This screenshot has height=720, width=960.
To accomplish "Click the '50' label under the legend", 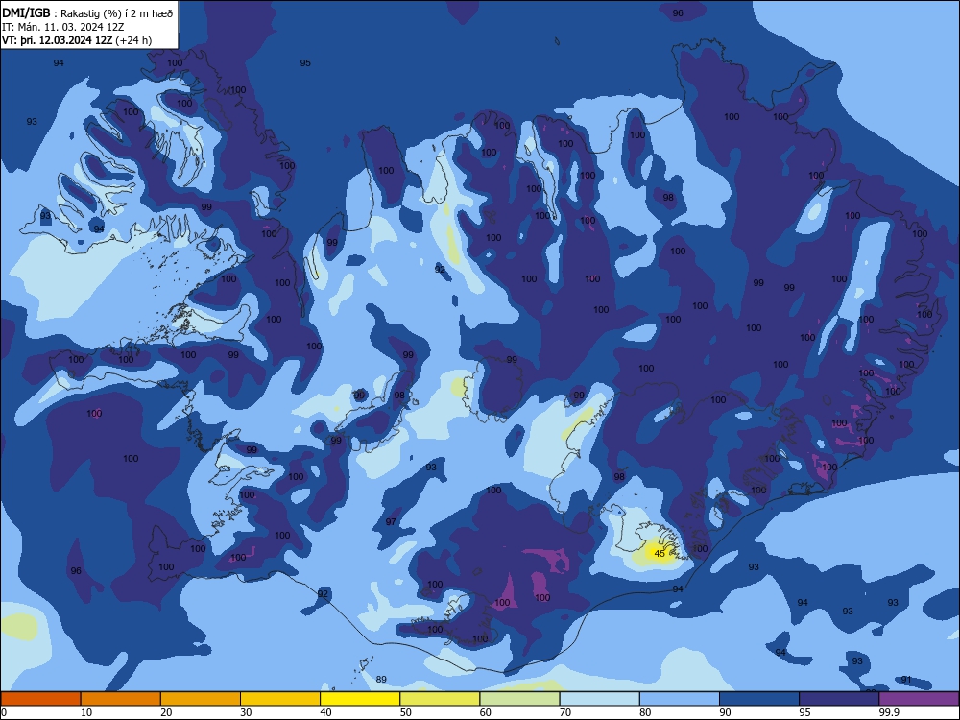I will 406,712.
